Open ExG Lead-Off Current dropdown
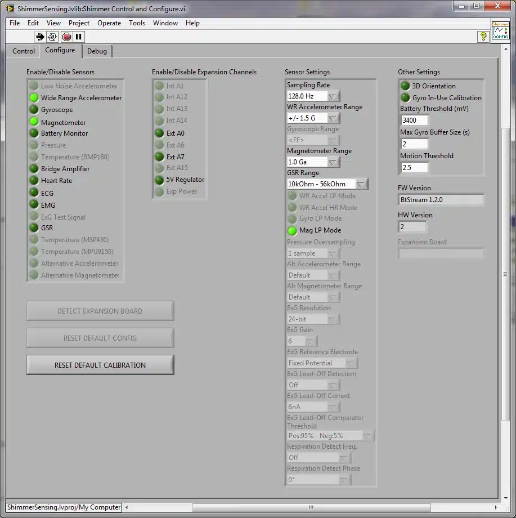 333,407
